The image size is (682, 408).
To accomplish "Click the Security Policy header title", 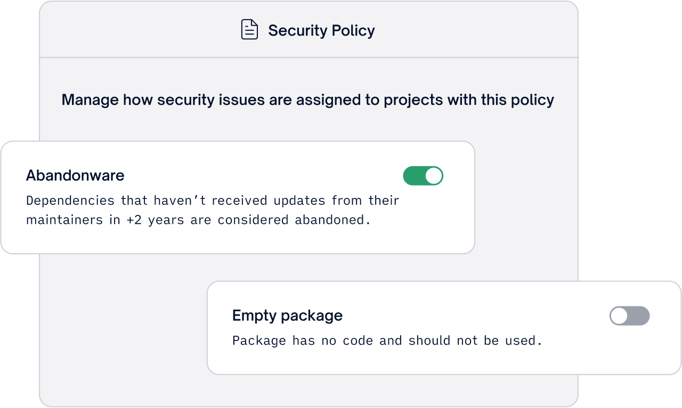I will pos(321,30).
